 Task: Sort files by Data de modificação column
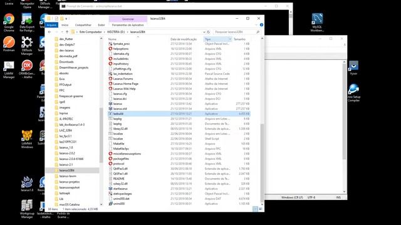(184, 39)
